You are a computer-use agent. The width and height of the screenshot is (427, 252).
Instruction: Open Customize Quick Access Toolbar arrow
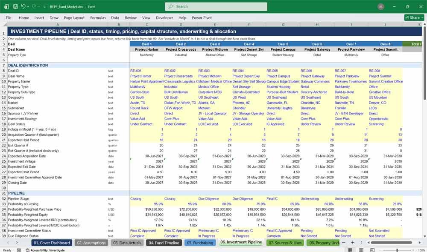tap(44, 7)
